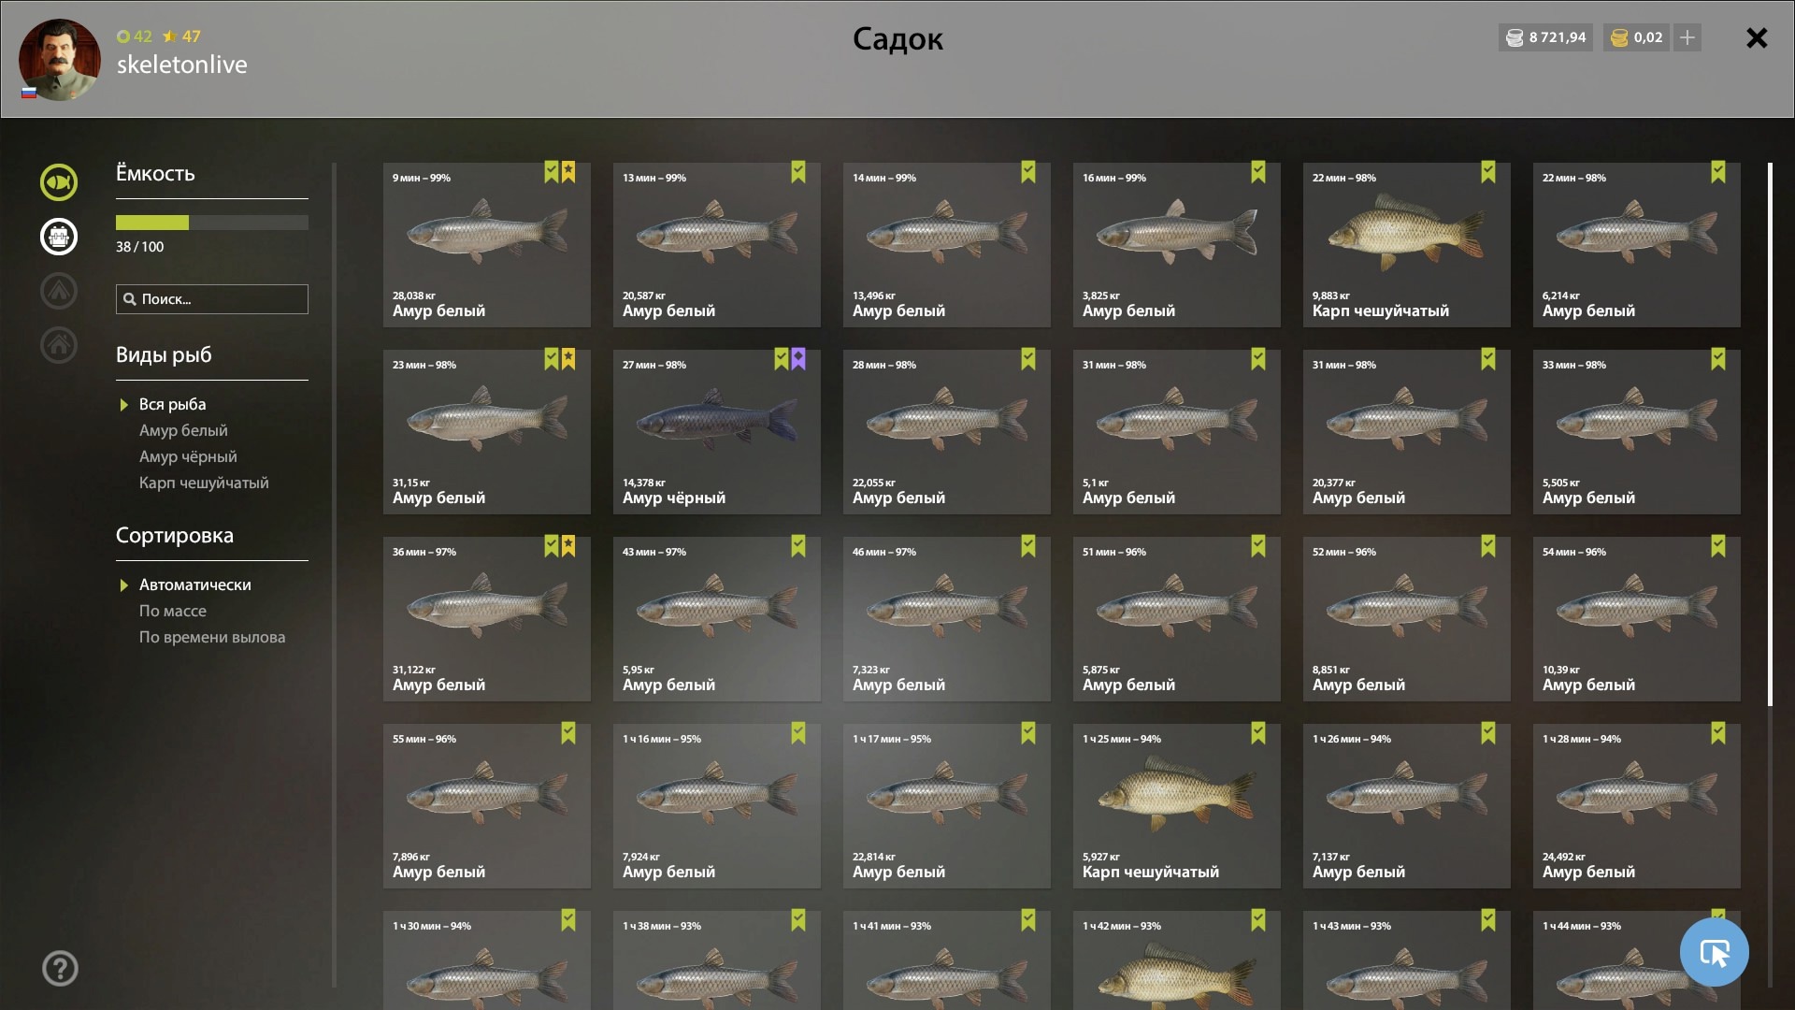
Task: Toggle green bookmark on 20,587 кг Амур белый
Action: pyautogui.click(x=798, y=172)
